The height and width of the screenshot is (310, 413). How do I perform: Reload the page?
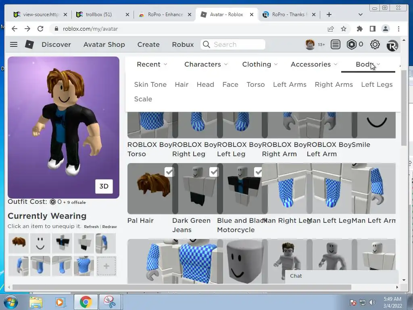coord(40,29)
